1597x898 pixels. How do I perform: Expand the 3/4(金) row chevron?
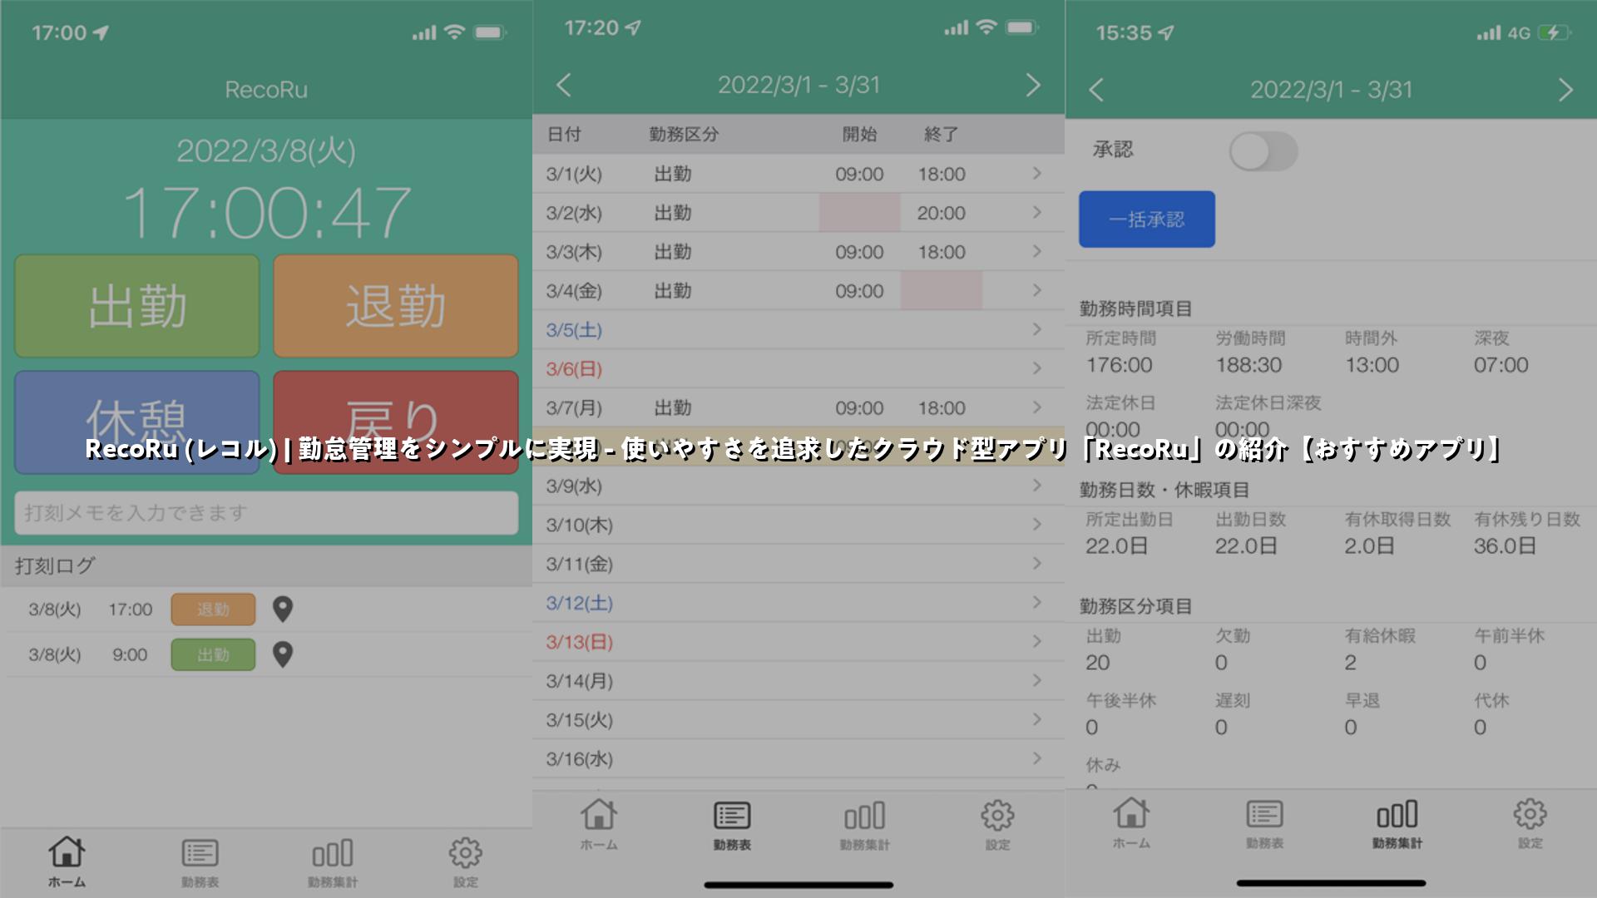[1036, 291]
